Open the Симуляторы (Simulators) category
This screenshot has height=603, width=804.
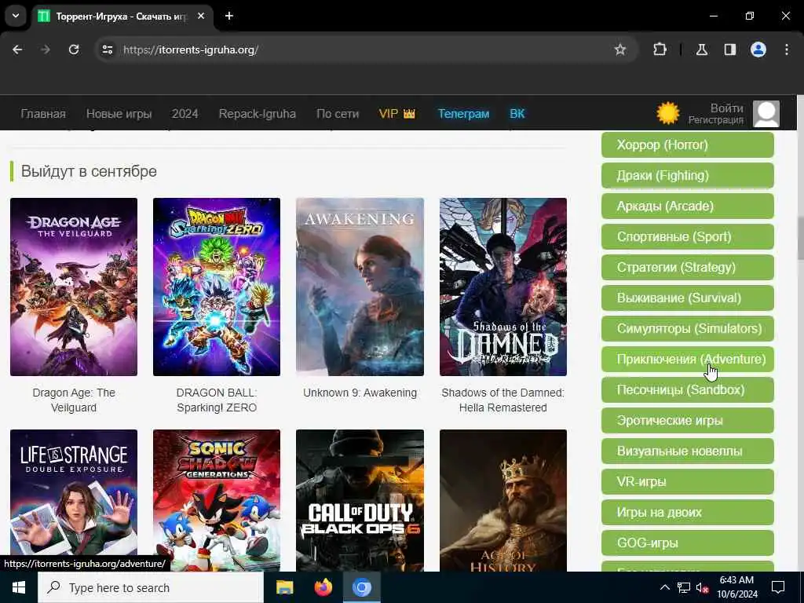coord(687,329)
